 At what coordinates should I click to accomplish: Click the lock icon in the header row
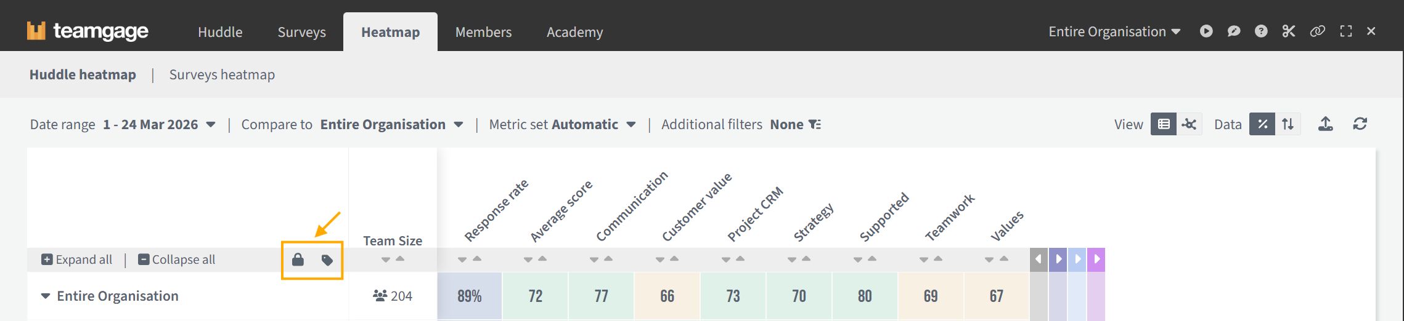tap(298, 260)
